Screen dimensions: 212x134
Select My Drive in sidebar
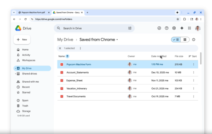tap(32, 68)
